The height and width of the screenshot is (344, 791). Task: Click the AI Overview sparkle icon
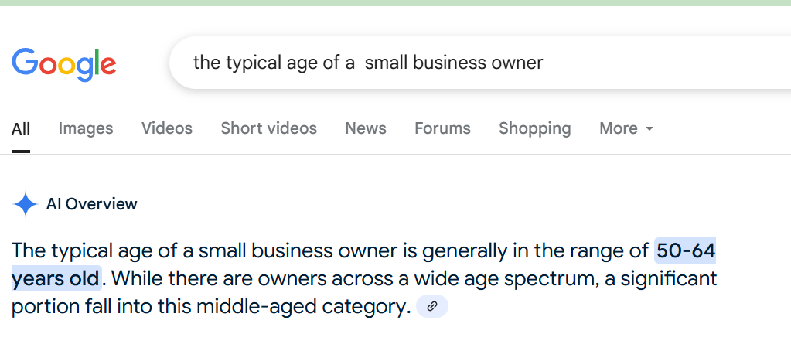pyautogui.click(x=25, y=205)
